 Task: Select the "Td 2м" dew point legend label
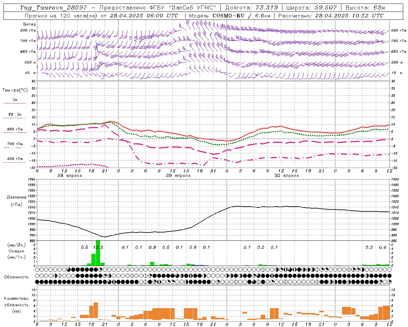tap(15, 114)
